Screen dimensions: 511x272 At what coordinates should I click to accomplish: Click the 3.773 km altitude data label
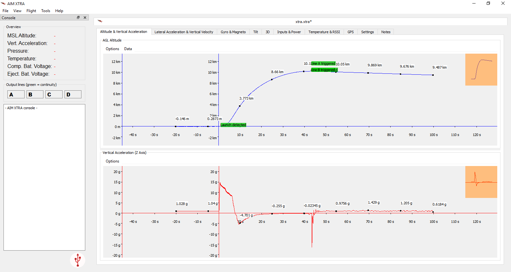(x=247, y=98)
